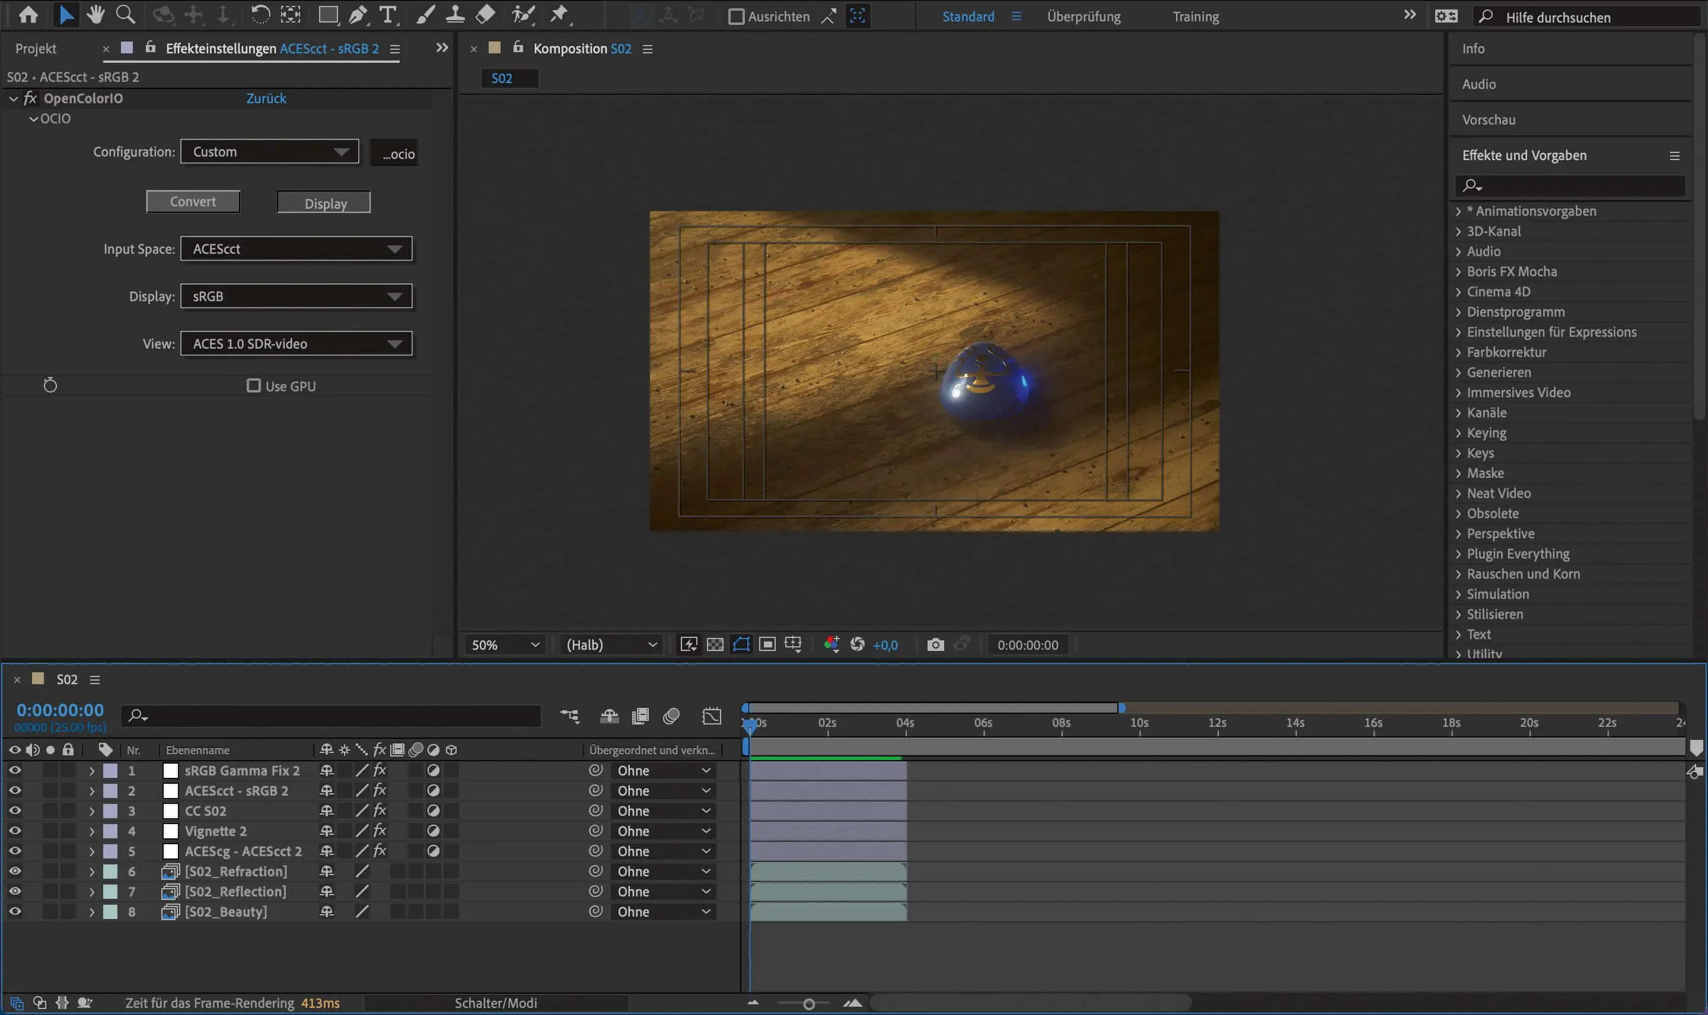Select the Hand tool in toolbar
Viewport: 1708px width, 1015px height.
coord(95,14)
